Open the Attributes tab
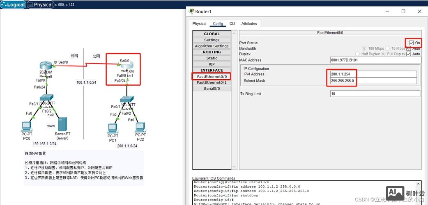Image resolution: width=428 pixels, height=205 pixels. [x=249, y=24]
